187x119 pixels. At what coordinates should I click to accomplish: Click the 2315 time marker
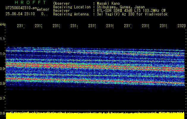coord(92,26)
